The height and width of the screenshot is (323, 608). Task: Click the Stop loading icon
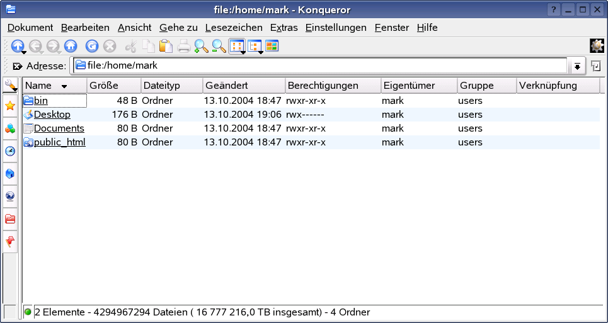click(110, 47)
